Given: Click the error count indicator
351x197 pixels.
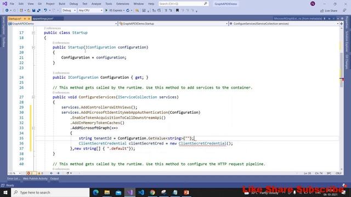Looking at the screenshot, I should click(31, 173).
